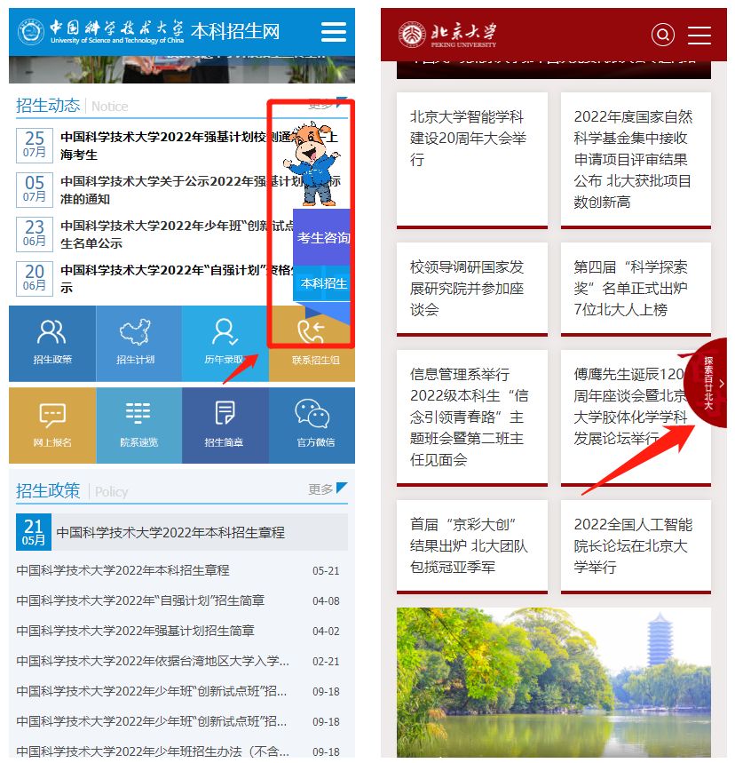Open the 院系速览 tile
This screenshot has width=735, height=763.
pos(139,425)
